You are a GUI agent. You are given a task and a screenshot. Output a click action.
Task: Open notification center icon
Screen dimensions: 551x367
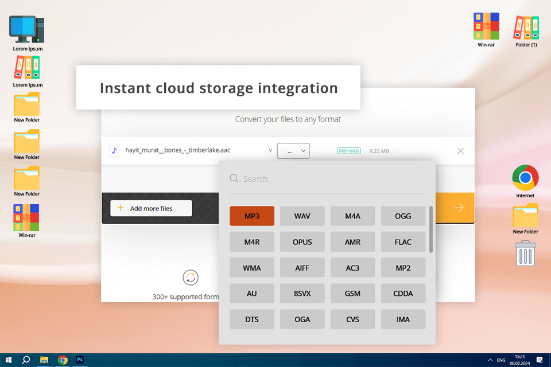(540, 360)
